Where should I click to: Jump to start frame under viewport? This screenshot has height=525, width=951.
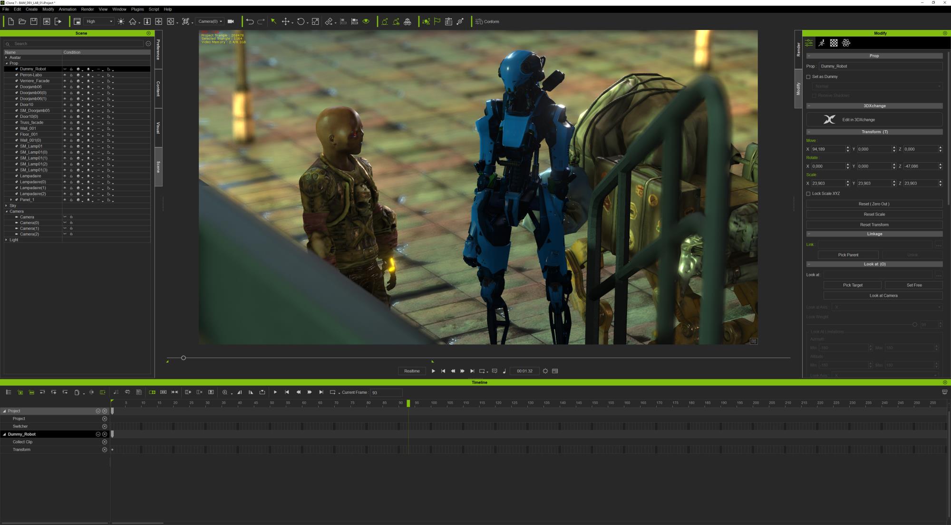(x=443, y=371)
